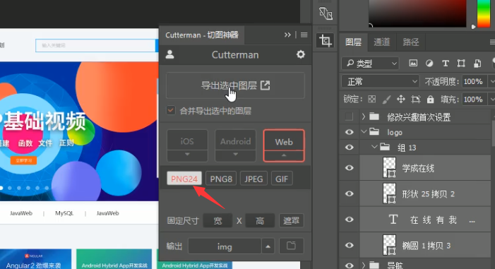Filter layers by pixel image icon
Screen dimensions: 495x269
point(413,63)
